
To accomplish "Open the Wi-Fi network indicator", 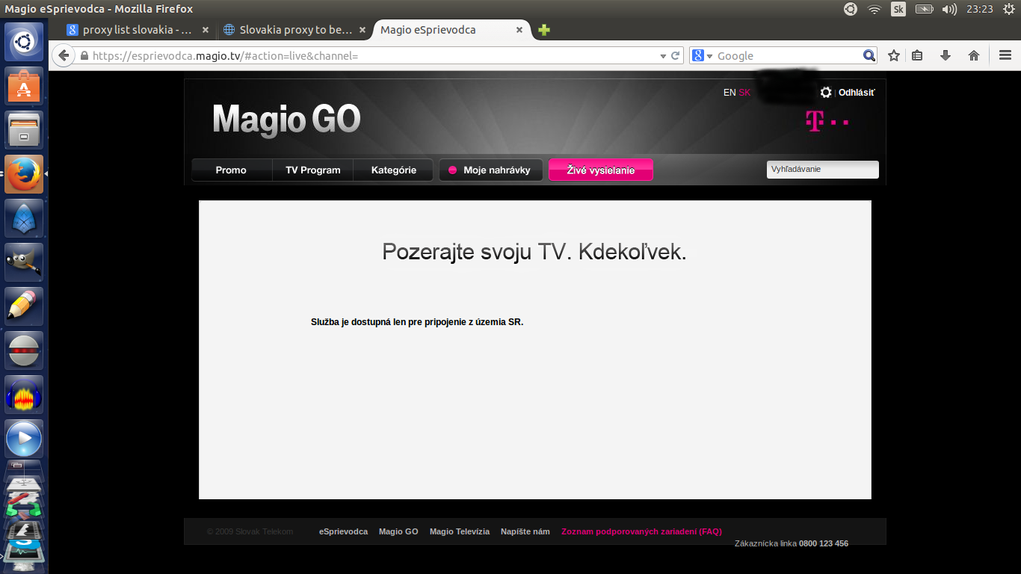I will (875, 9).
